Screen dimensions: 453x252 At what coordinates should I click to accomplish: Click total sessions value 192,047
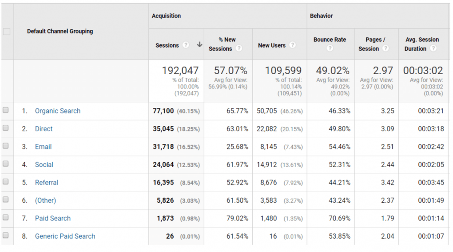180,71
